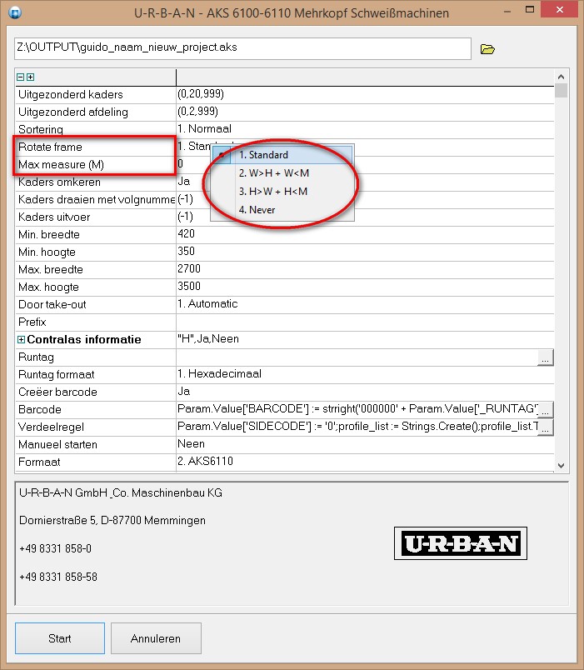This screenshot has width=584, height=670.
Task: Click the Door take-out row label
Action: point(52,305)
